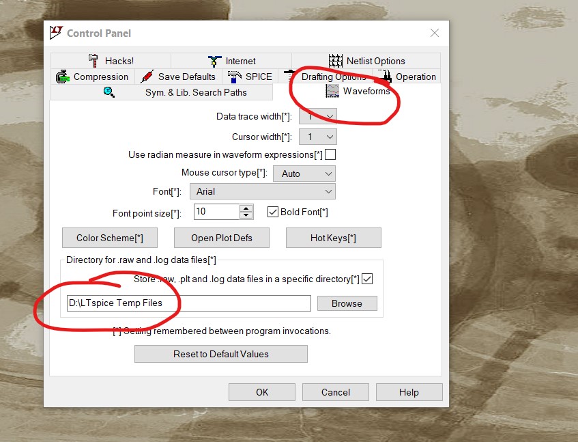Open the Hacks! tab
The height and width of the screenshot is (442, 578).
click(111, 61)
